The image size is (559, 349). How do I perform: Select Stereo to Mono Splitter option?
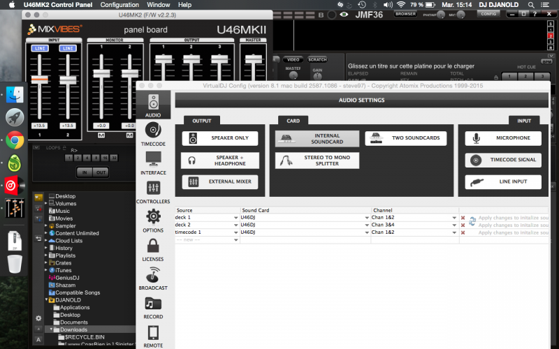pos(317,161)
